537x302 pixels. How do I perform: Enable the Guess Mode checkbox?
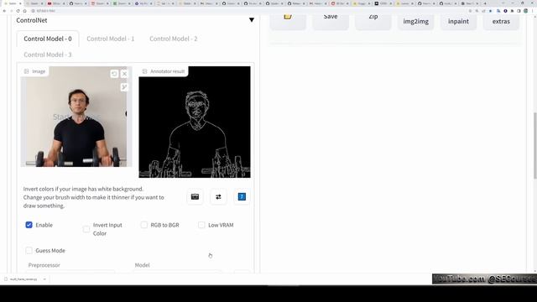tap(29, 250)
